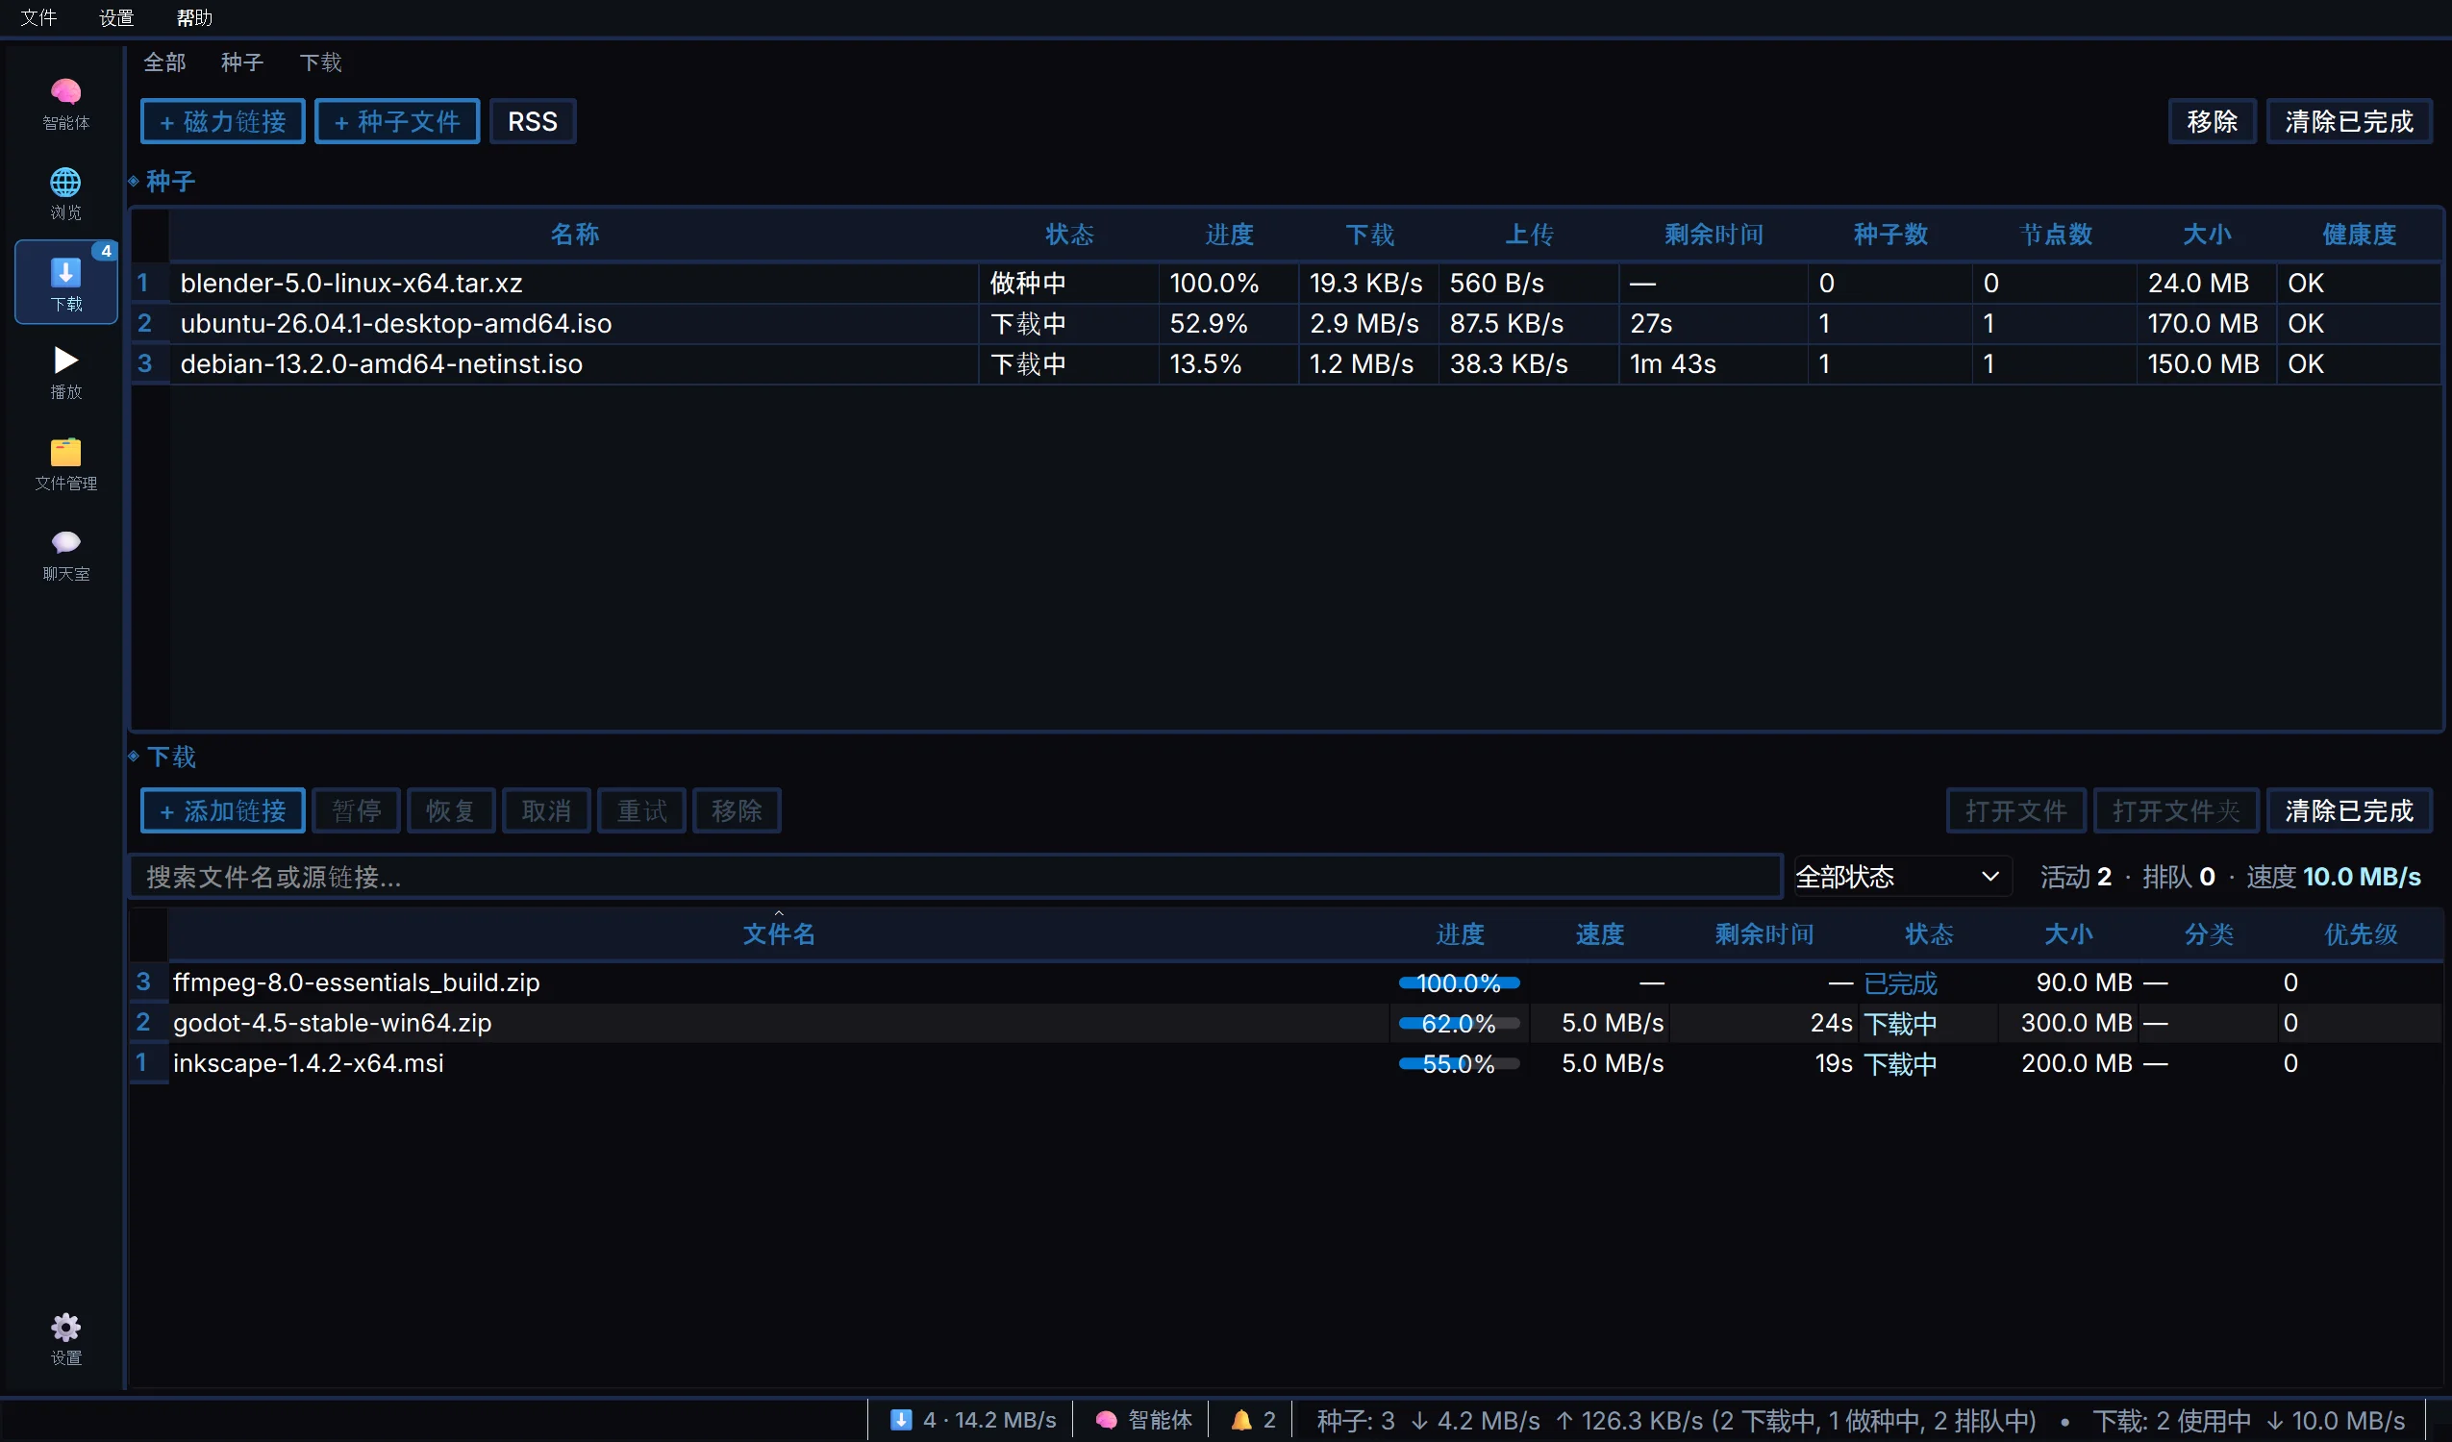
Task: Click the 种子: 3 status bar summary
Action: click(x=1356, y=1420)
